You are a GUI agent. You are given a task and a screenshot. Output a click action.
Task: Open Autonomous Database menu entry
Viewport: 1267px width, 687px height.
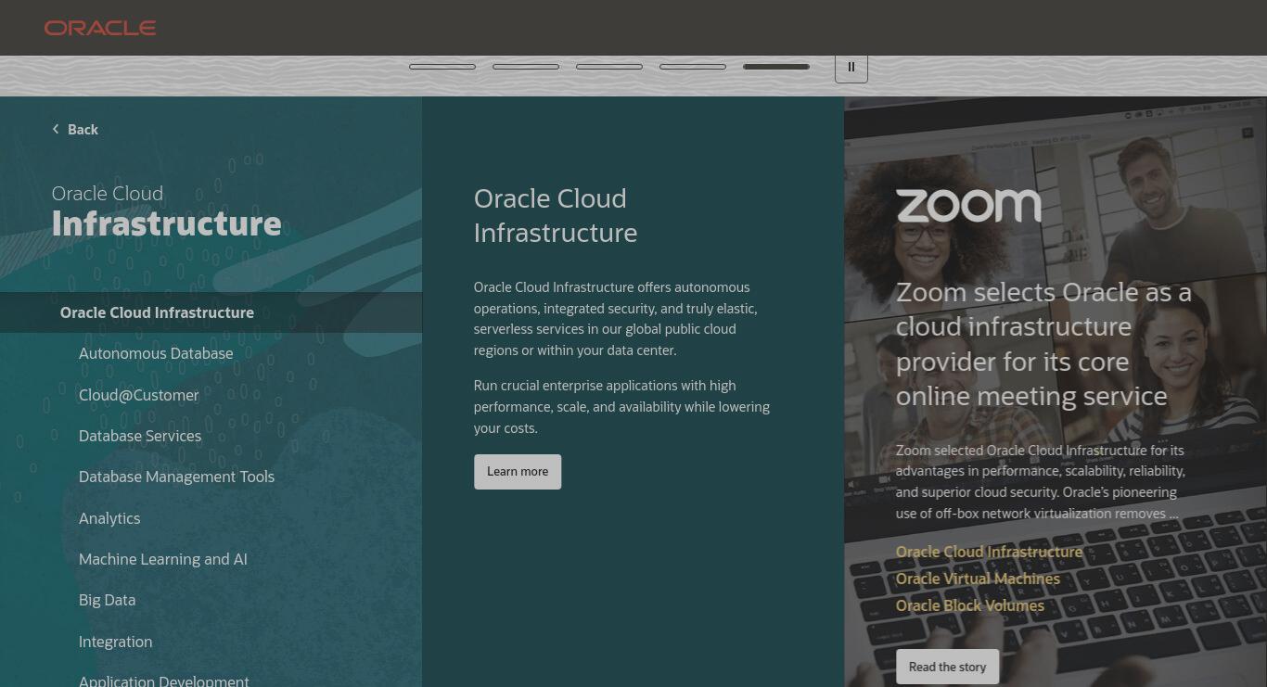pyautogui.click(x=156, y=353)
